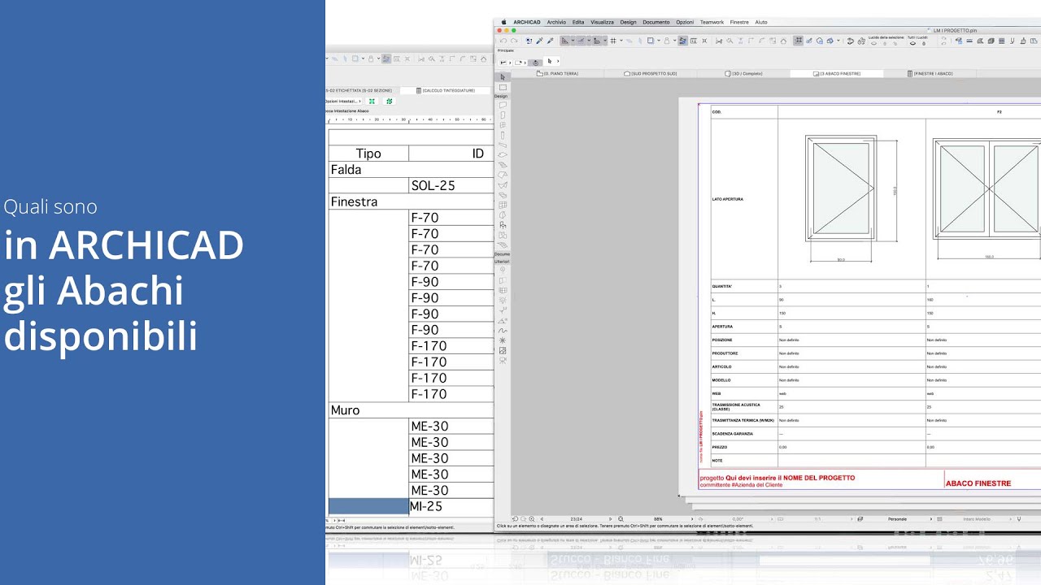Open the guide lines dropdown arrow
Screen dimensions: 1041x585
click(x=573, y=41)
